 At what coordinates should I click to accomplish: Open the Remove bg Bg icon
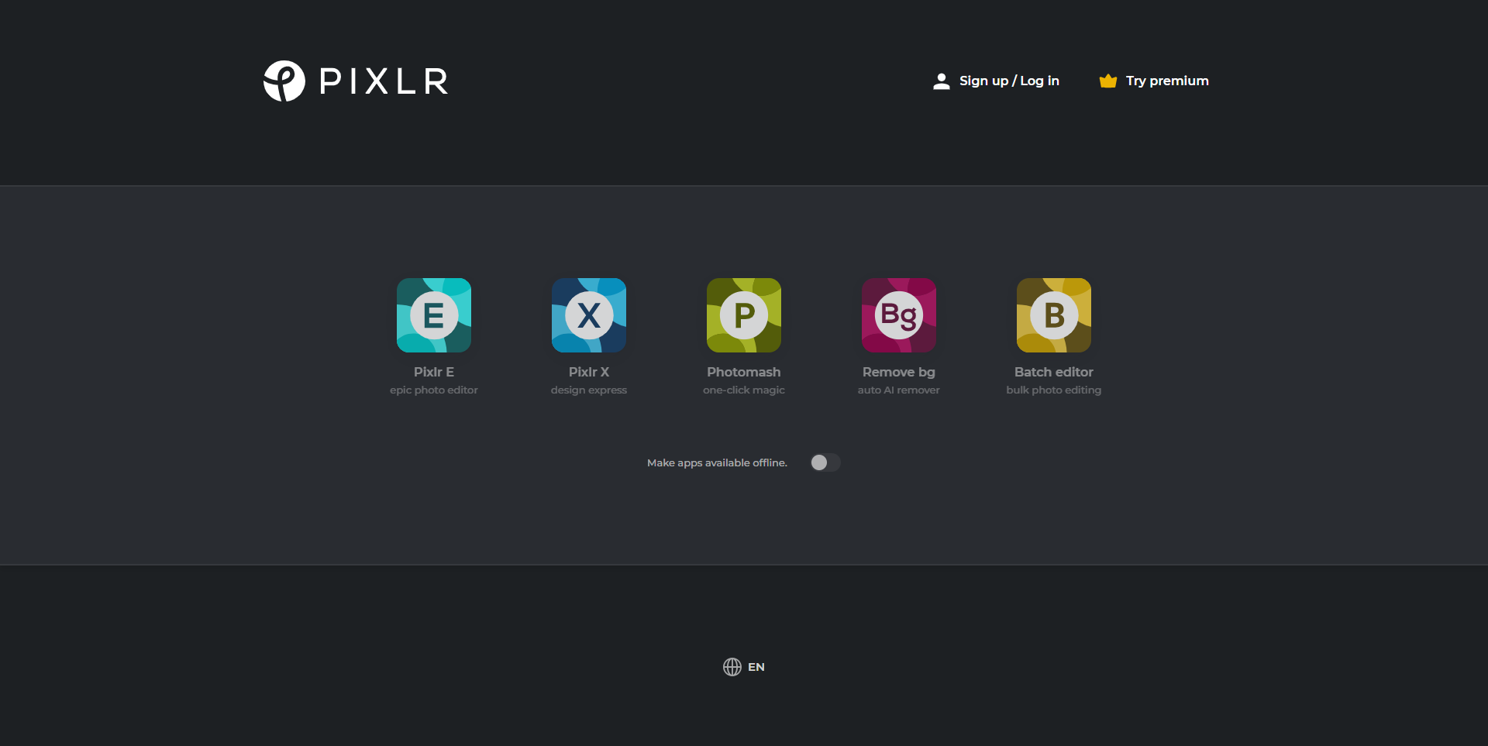pos(899,315)
